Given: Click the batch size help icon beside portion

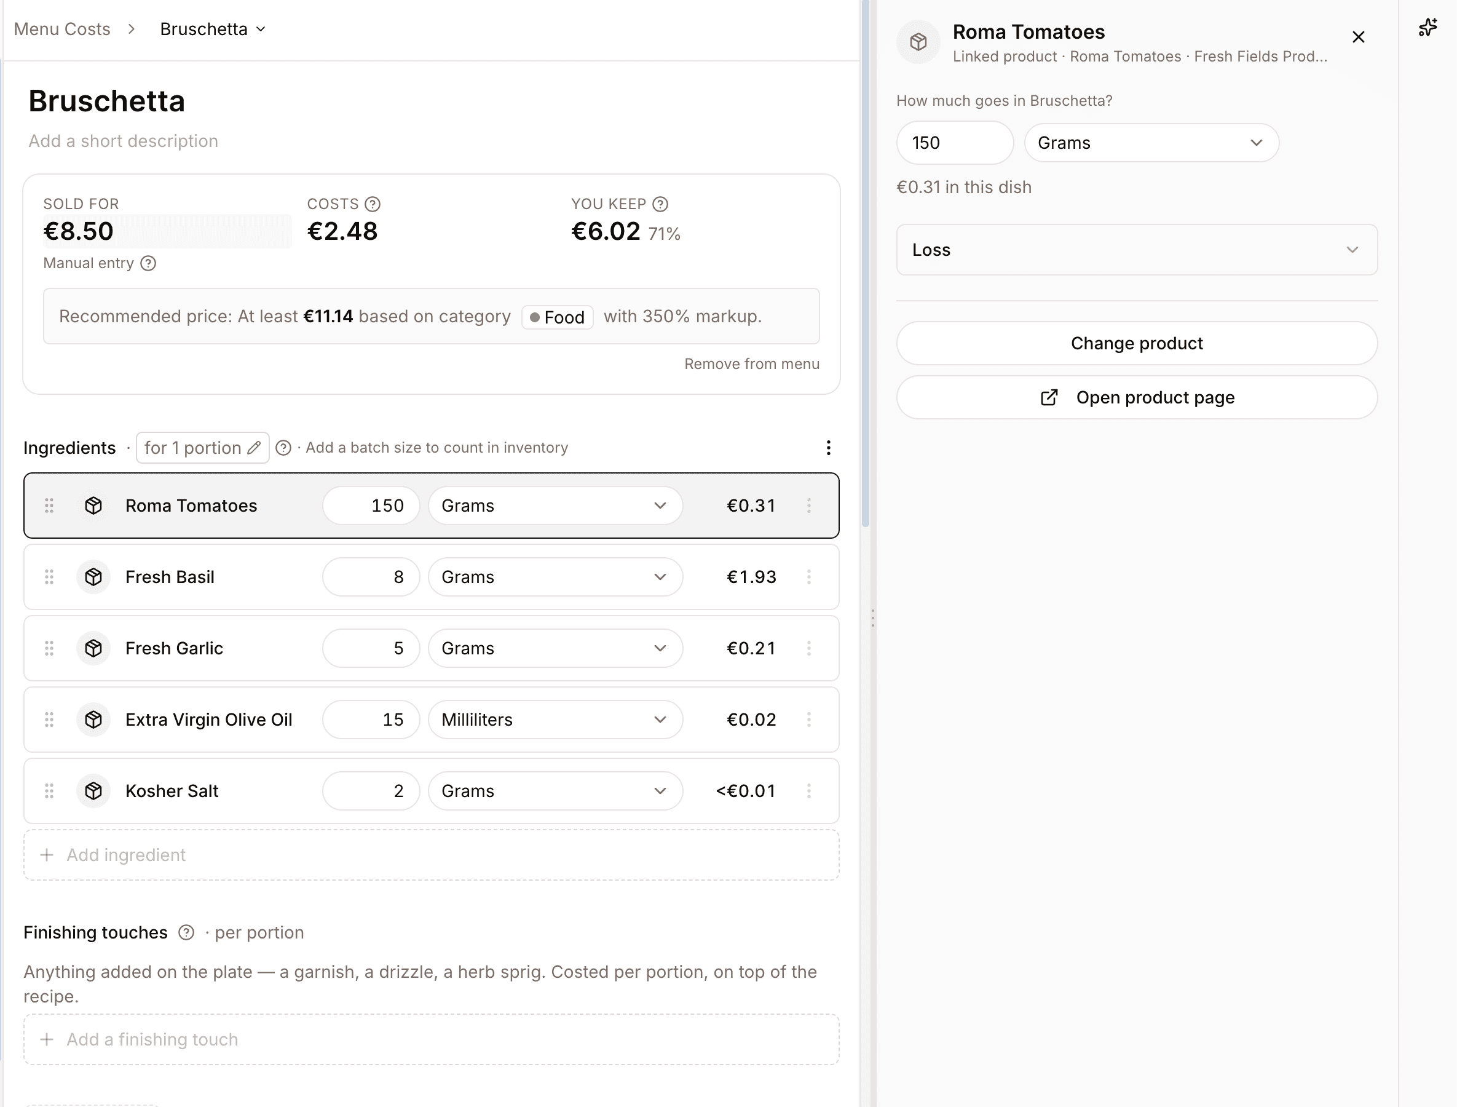Looking at the screenshot, I should (283, 448).
